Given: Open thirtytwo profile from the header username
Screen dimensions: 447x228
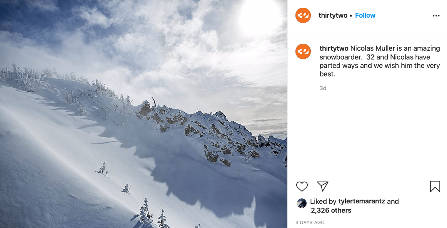Looking at the screenshot, I should 333,15.
